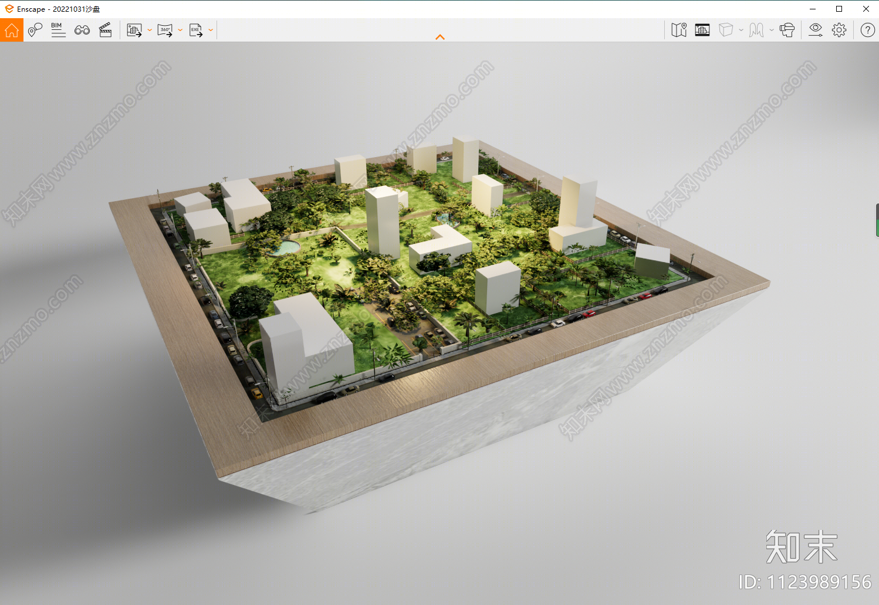
Task: Click the Home button in Enscape toolbar
Action: [x=12, y=30]
